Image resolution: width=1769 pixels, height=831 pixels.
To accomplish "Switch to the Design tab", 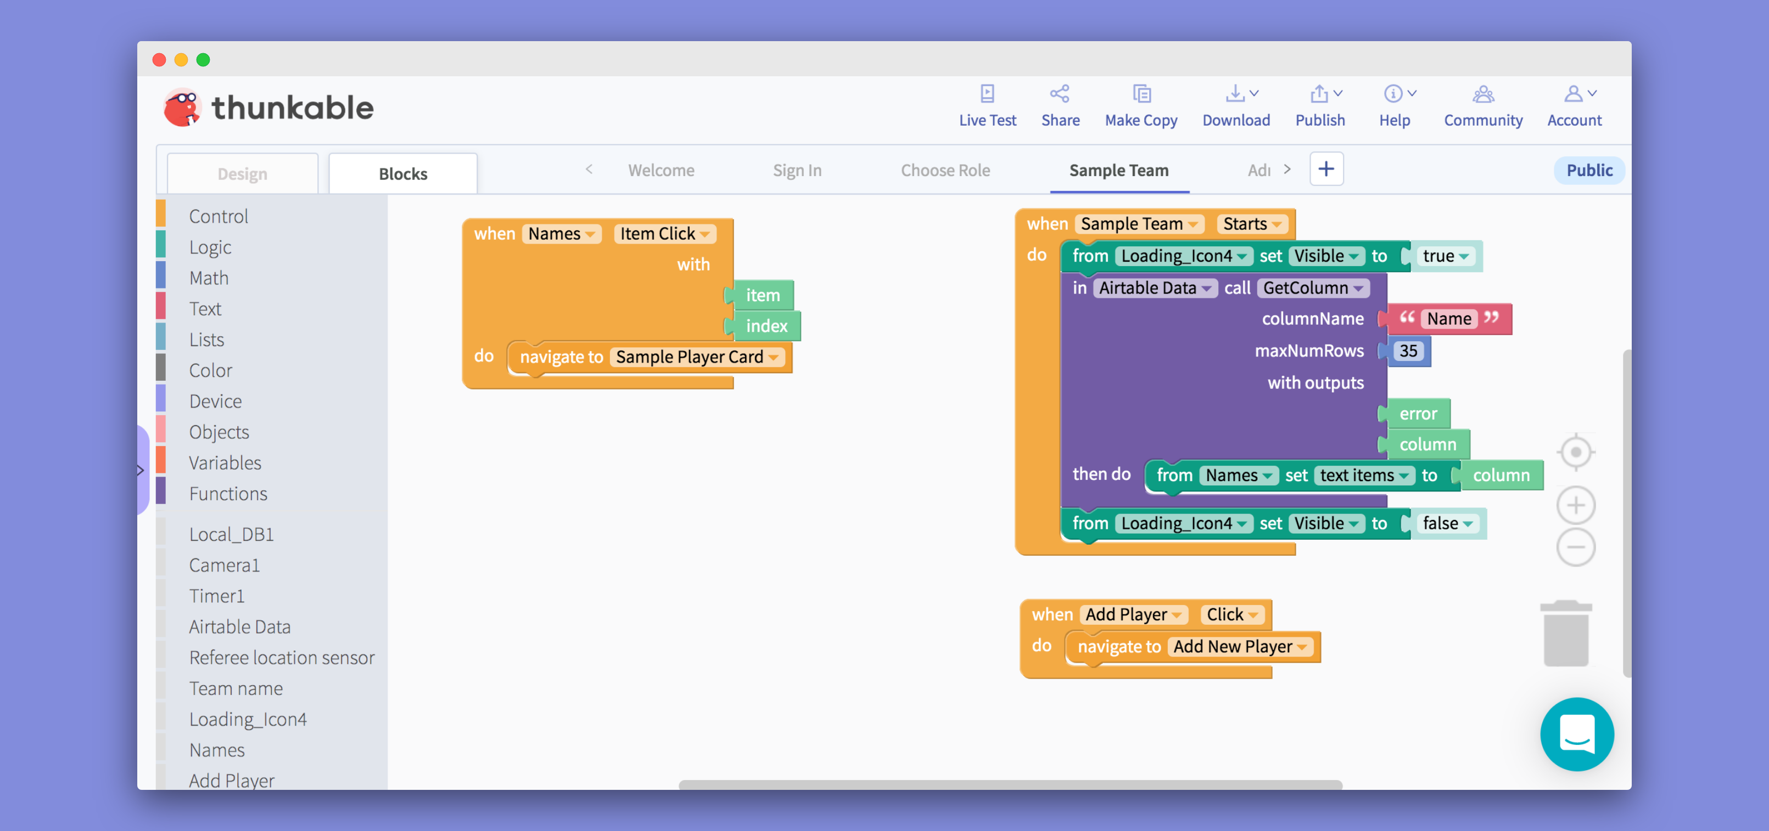I will coord(243,174).
